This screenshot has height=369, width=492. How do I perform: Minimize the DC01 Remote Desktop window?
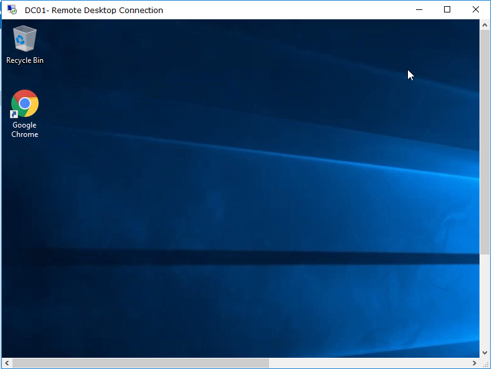419,10
